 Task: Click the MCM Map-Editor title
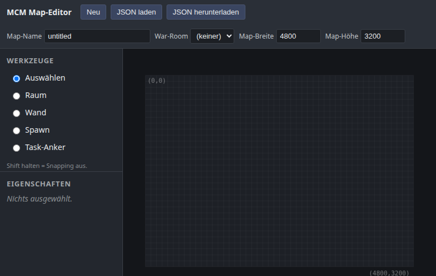click(39, 12)
